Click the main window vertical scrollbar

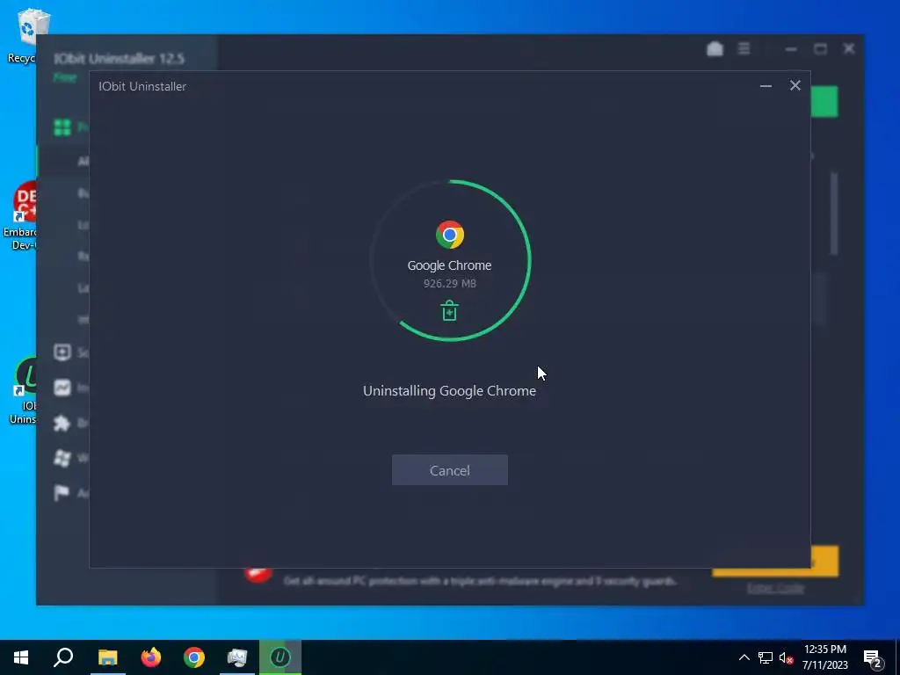coord(834,214)
